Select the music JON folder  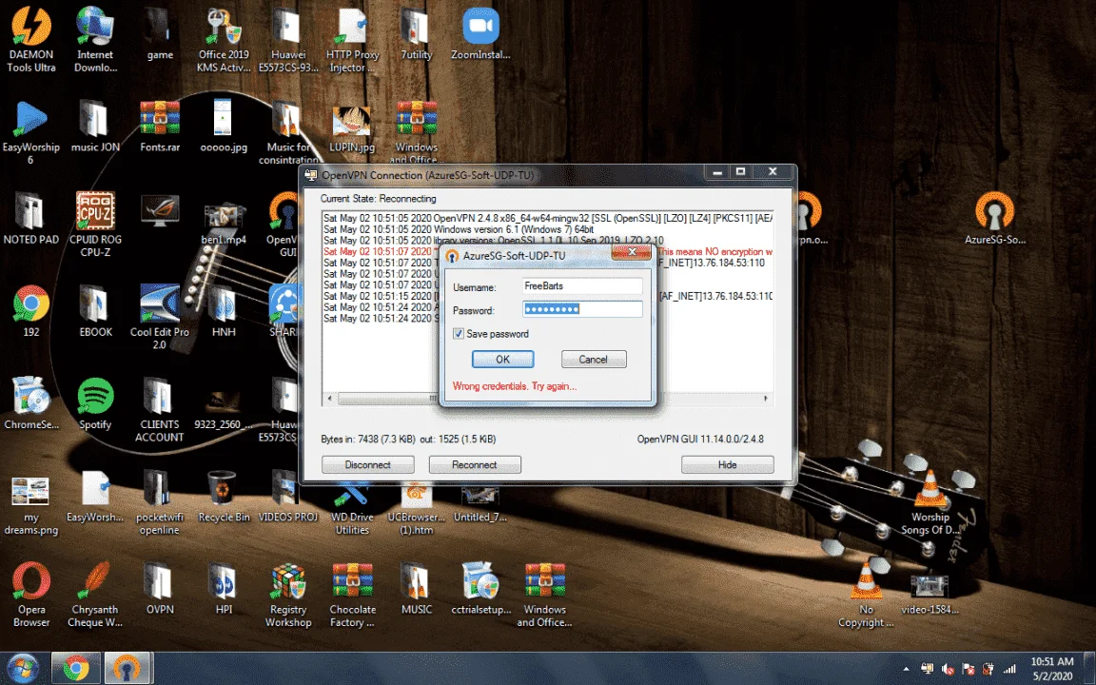click(95, 126)
